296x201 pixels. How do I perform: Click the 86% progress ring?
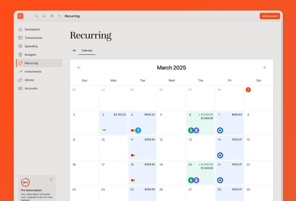pyautogui.click(x=25, y=182)
